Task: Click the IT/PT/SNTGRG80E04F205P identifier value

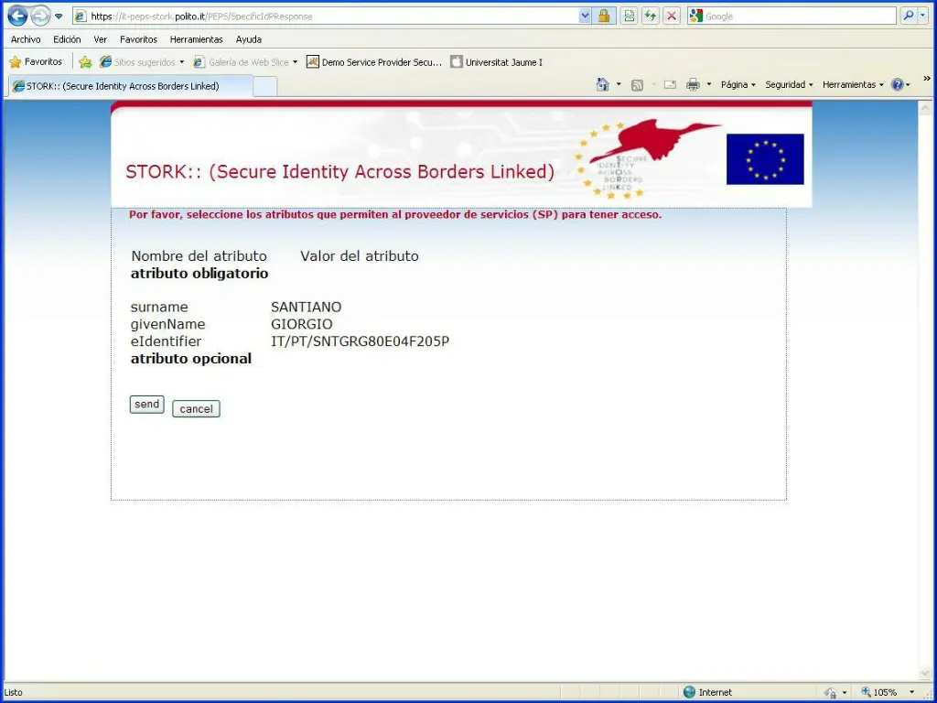Action: tap(360, 342)
